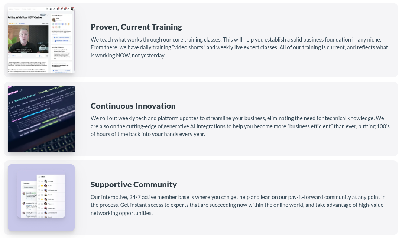Open the Help dropdown in the screenshot navbar

[33, 9]
